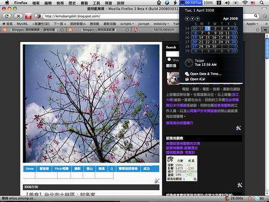The width and height of the screenshot is (269, 202).
Task: Click the search magnifier in Firefox search box
Action: (256, 16)
